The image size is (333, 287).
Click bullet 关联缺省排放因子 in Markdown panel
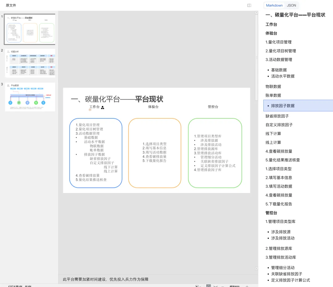click(287, 274)
